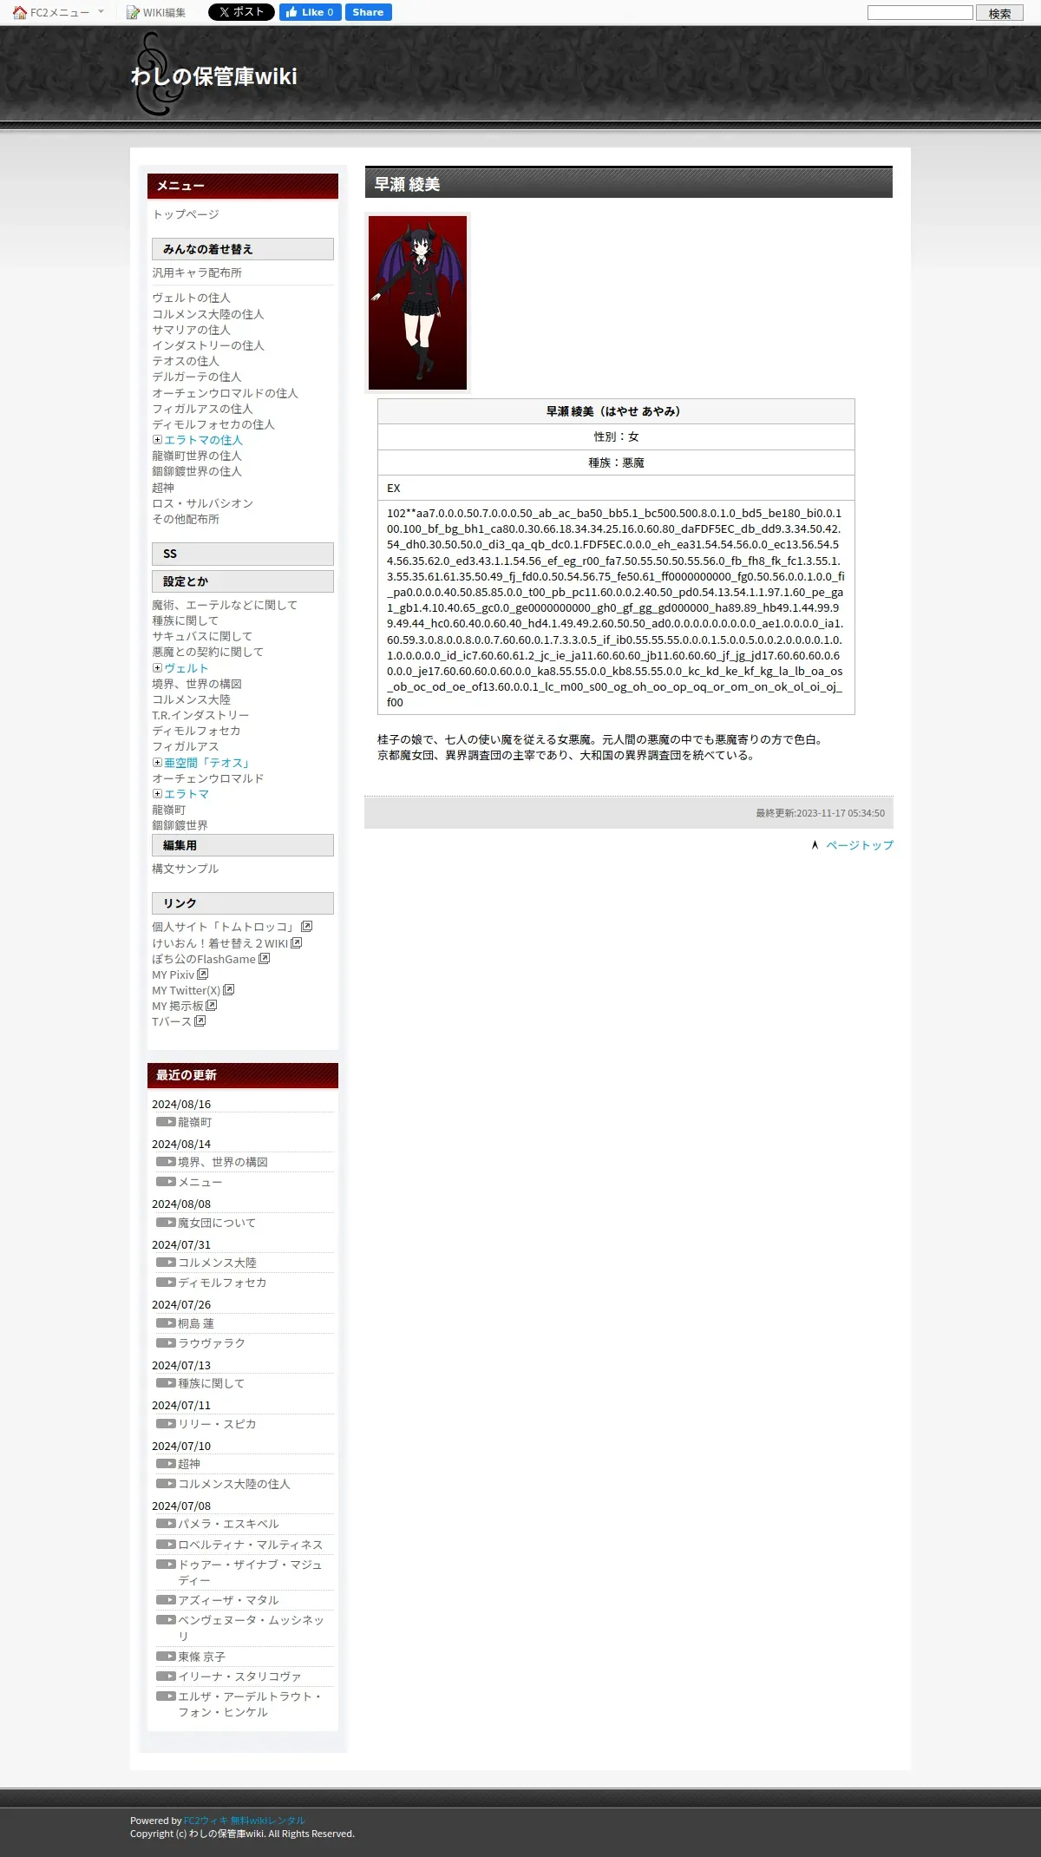Click external link icon beside けいおん!着せ替え2WIKI
This screenshot has width=1041, height=1857.
[x=297, y=942]
